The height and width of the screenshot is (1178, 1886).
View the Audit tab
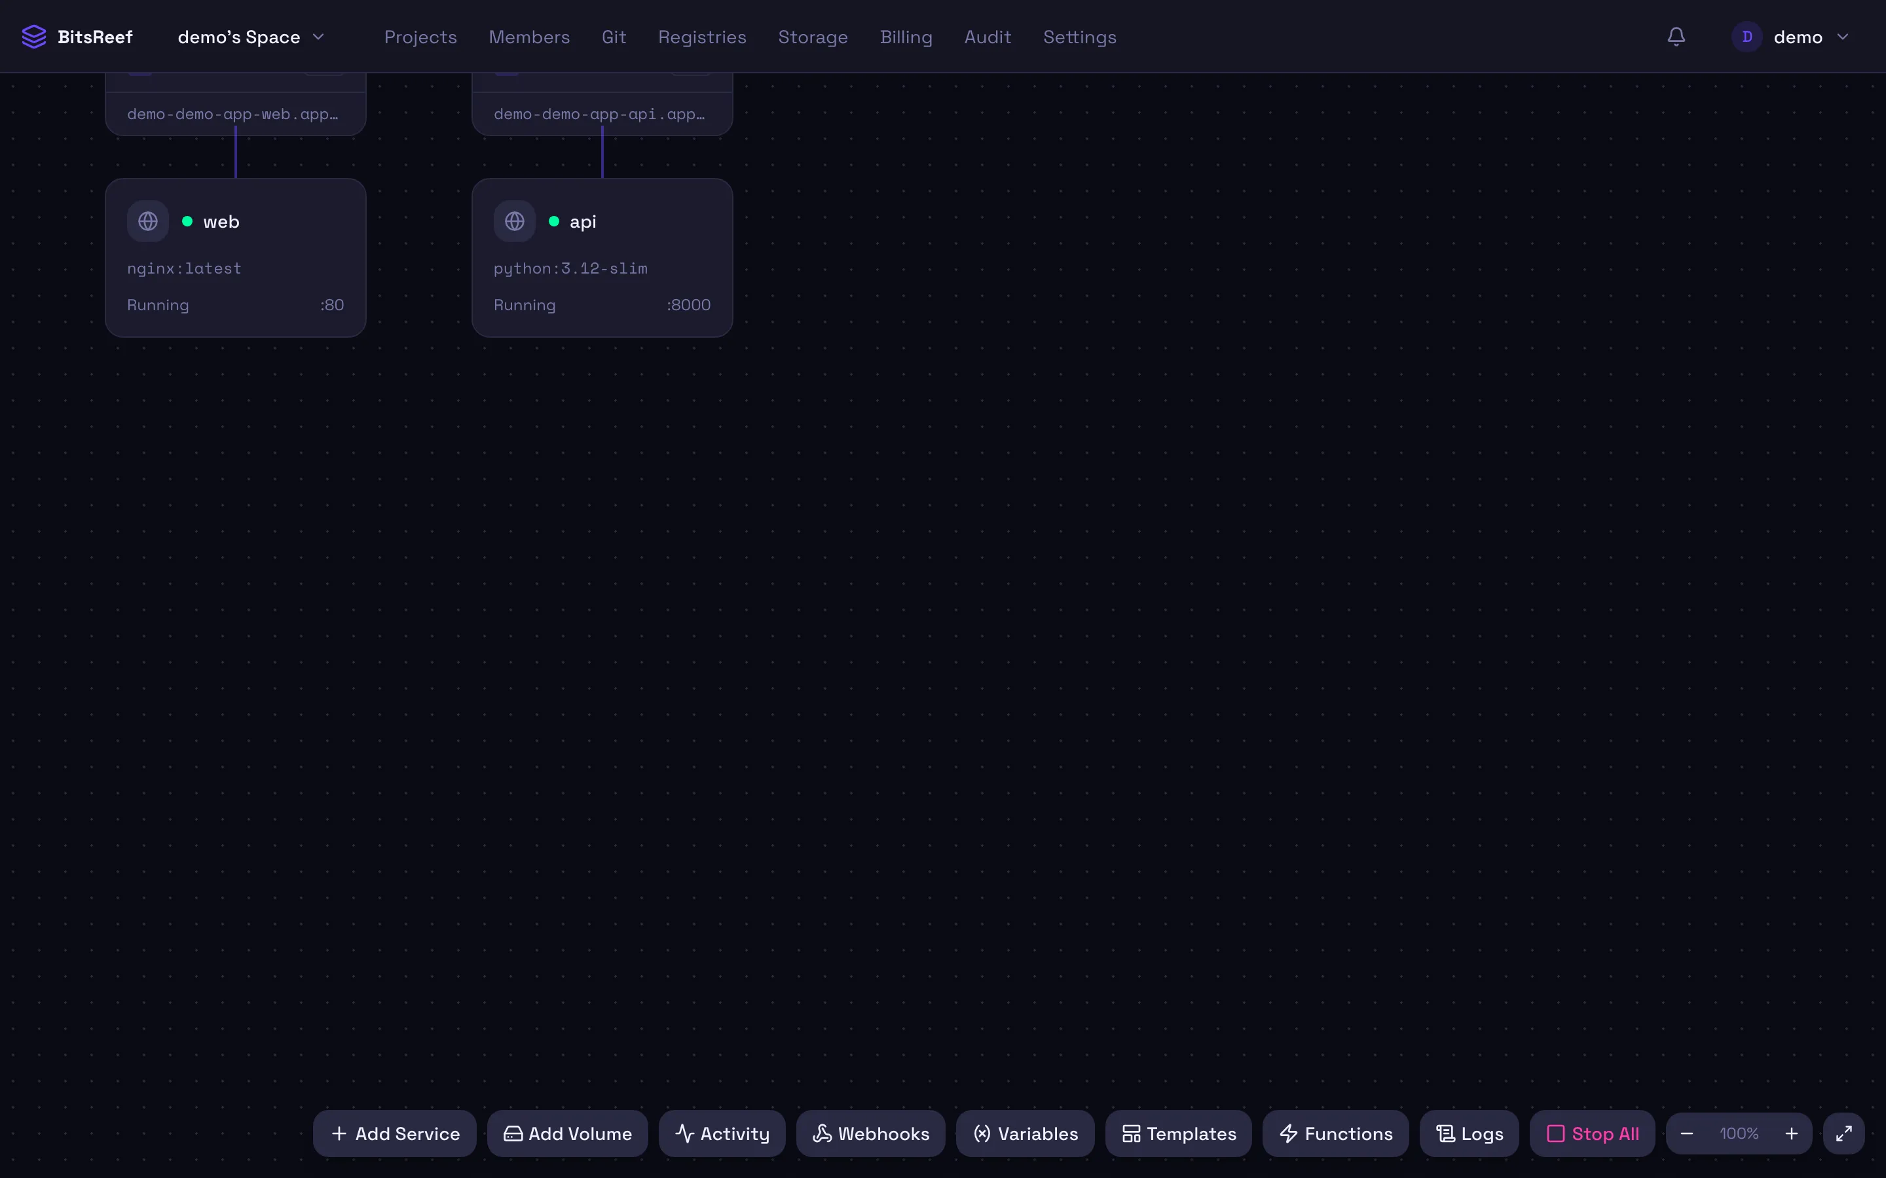[x=988, y=37]
